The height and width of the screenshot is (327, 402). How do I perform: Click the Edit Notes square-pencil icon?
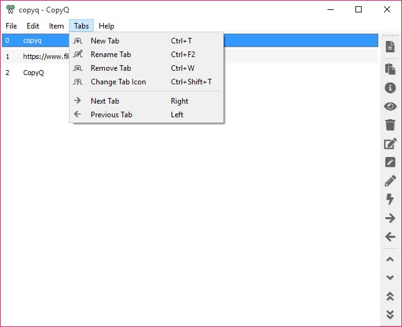(x=390, y=143)
